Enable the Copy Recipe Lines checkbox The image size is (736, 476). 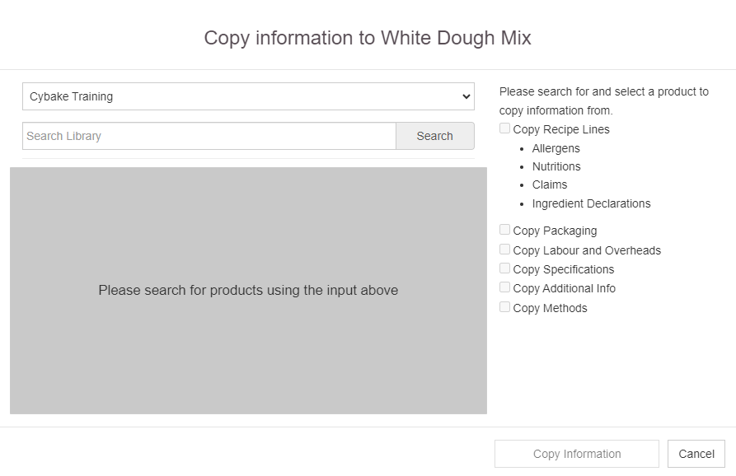[504, 128]
